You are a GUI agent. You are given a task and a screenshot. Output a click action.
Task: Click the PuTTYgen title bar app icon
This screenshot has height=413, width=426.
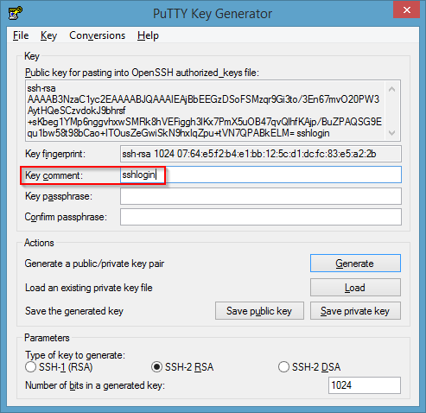point(16,13)
